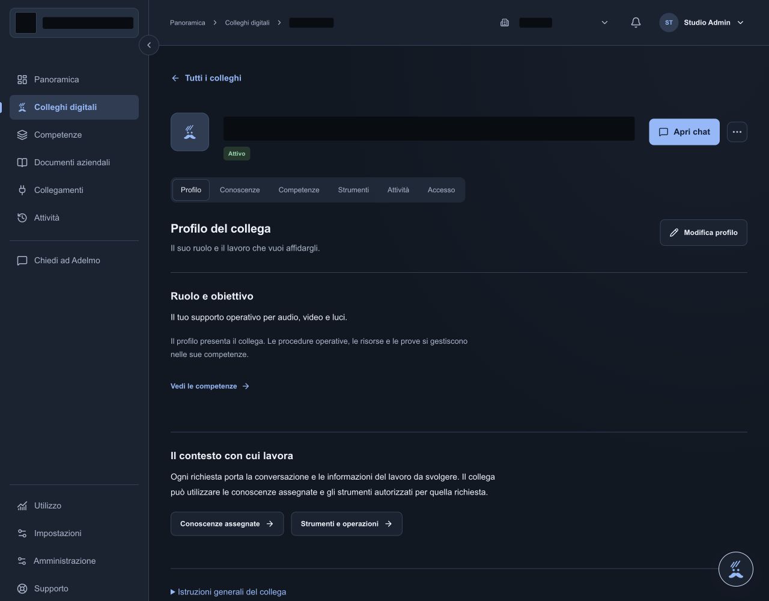Click the Ruolo e obiettivo heading
The height and width of the screenshot is (601, 769).
coord(212,296)
